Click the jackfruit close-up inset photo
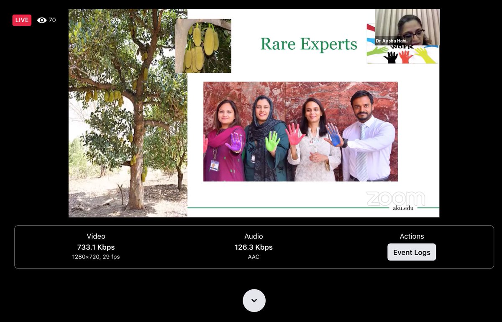This screenshot has width=502, height=322. click(x=203, y=46)
